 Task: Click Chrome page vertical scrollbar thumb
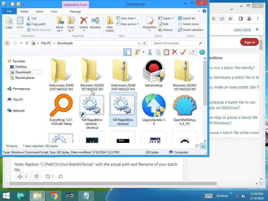261,44
